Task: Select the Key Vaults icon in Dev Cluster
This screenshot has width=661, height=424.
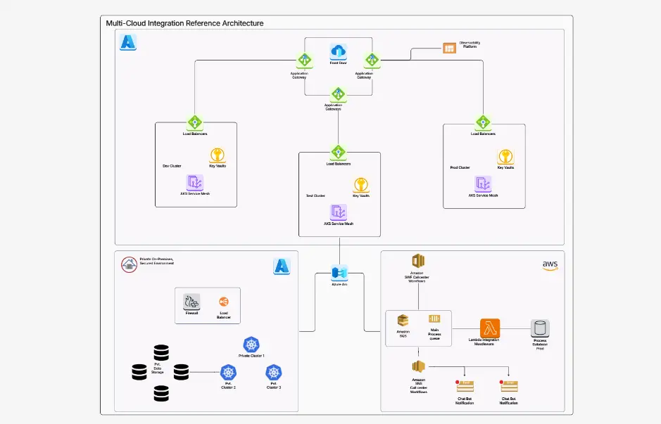Action: click(218, 155)
